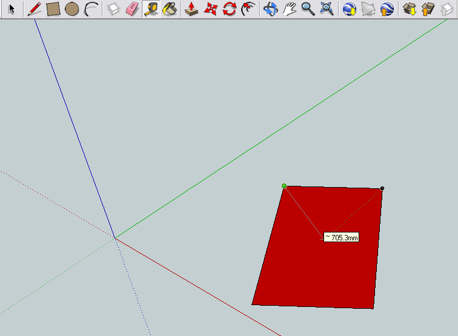Select the Zoom magnifier tool

(308, 8)
